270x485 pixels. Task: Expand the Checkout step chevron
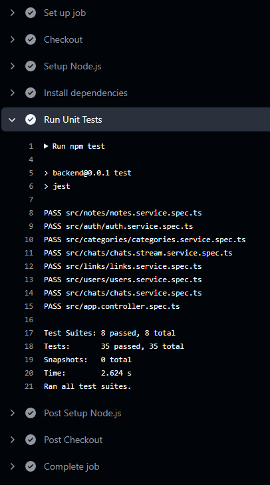tap(13, 39)
